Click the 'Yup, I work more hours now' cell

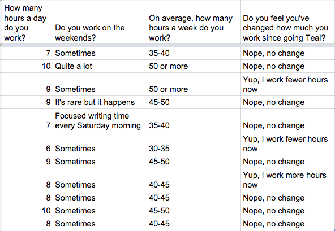288,180
